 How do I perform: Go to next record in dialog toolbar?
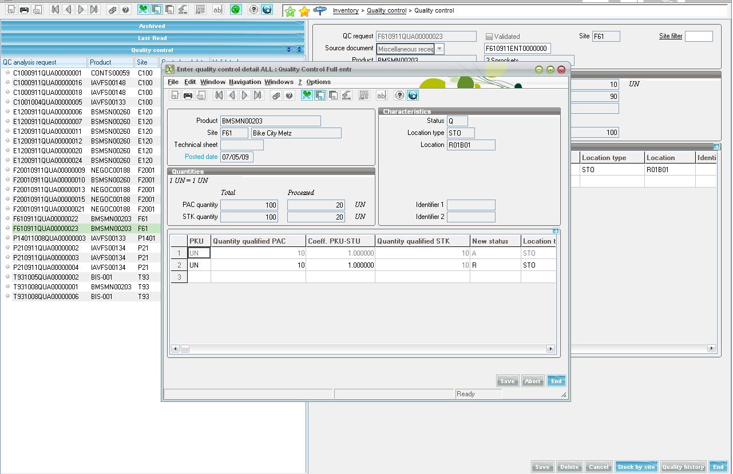click(245, 95)
